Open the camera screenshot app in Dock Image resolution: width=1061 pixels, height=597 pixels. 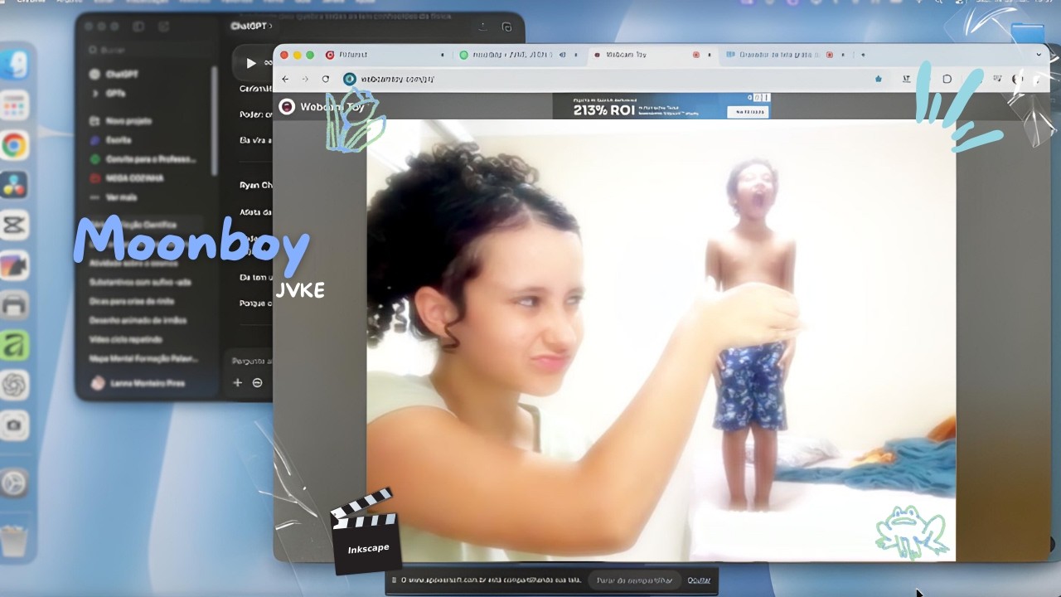[15, 425]
